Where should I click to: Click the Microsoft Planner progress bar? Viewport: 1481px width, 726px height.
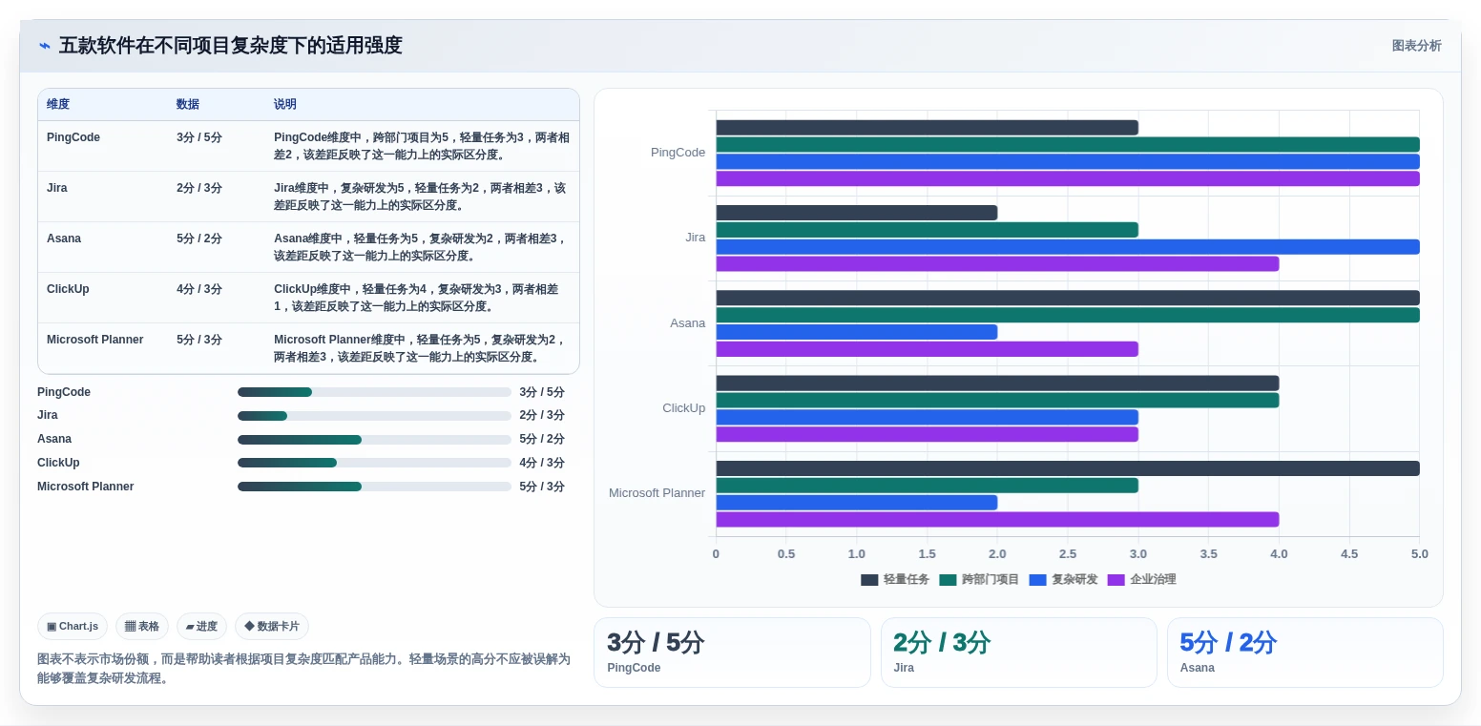374,487
